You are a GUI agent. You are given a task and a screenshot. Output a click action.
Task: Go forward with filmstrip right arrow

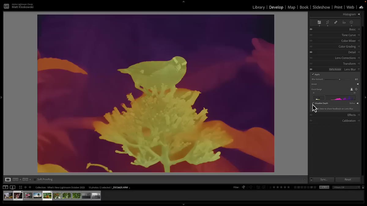30,187
